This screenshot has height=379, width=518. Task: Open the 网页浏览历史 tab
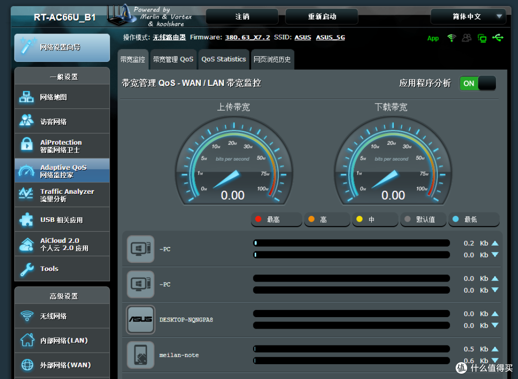tap(272, 59)
